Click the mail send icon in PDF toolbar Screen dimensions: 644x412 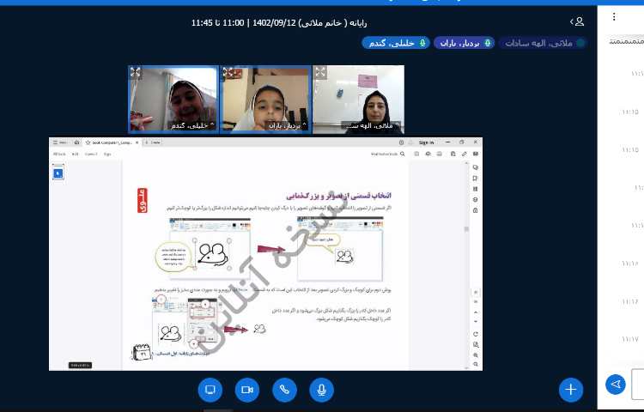tap(476, 154)
